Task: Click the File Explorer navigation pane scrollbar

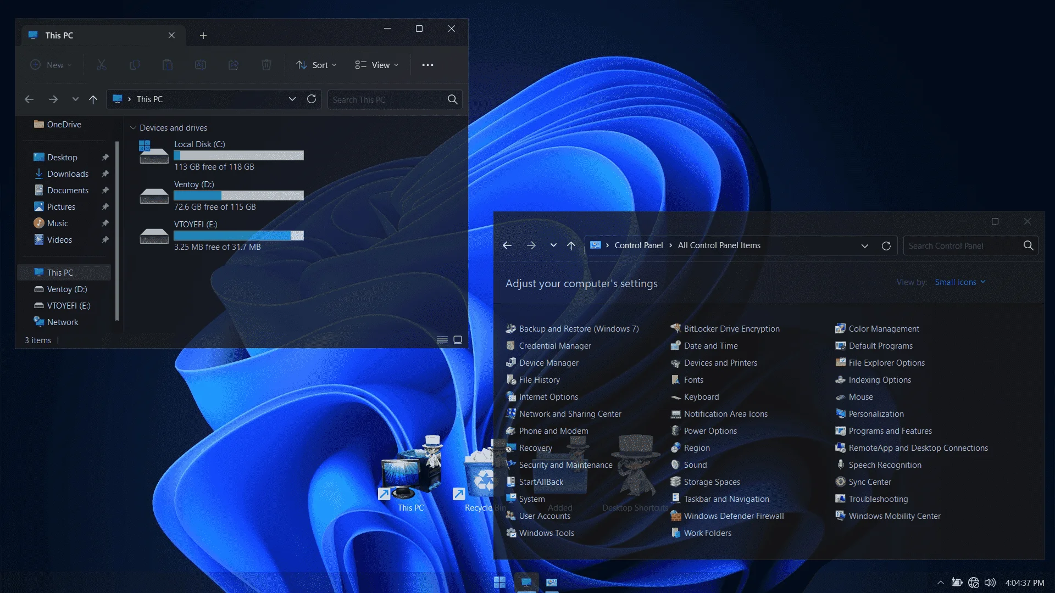Action: 117,231
